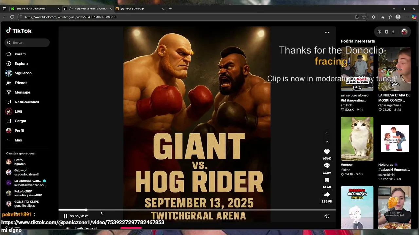Screen dimensions: 419x235
Task: Mute the video with the speaker icon
Action: (327, 216)
